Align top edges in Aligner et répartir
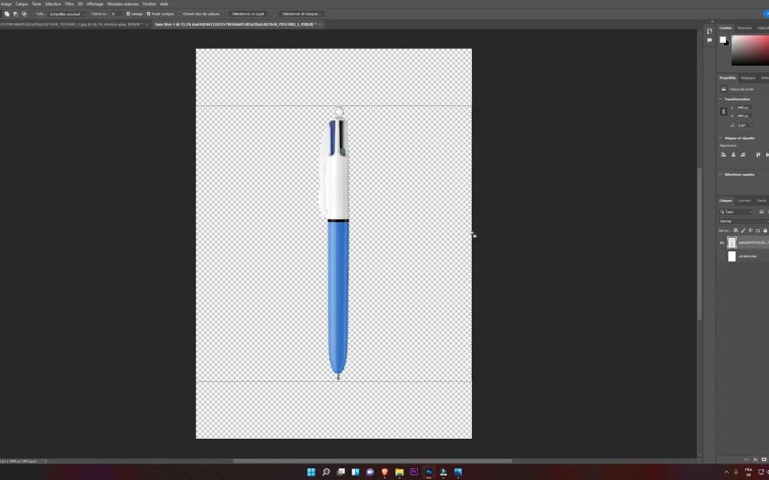The width and height of the screenshot is (769, 480). click(758, 155)
